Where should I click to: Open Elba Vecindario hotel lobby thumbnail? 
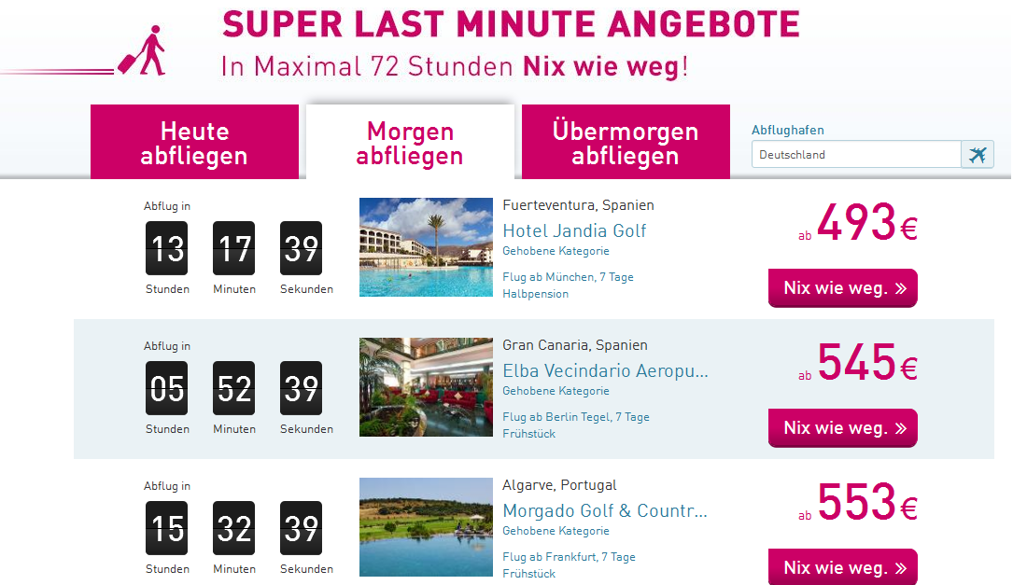tap(426, 387)
